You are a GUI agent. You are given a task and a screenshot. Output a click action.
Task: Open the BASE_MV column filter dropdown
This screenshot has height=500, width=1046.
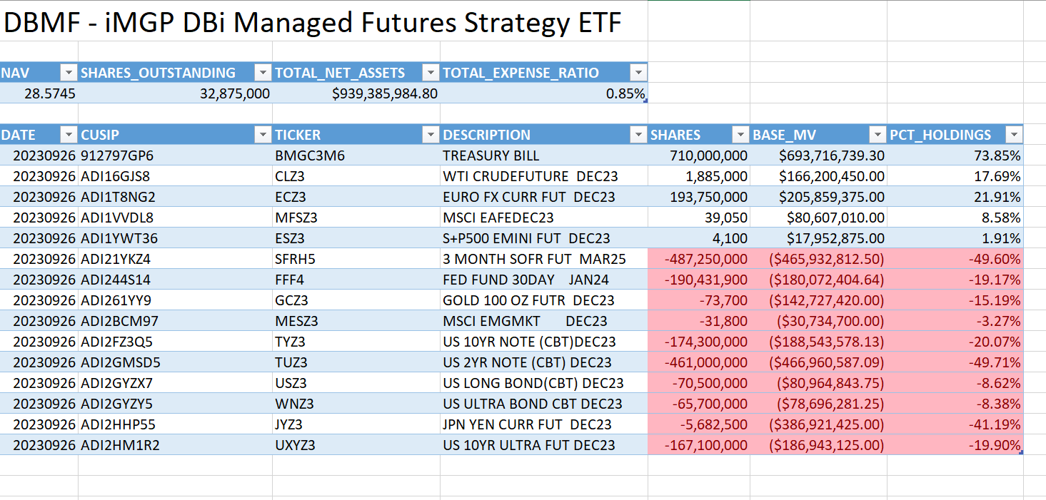[878, 134]
